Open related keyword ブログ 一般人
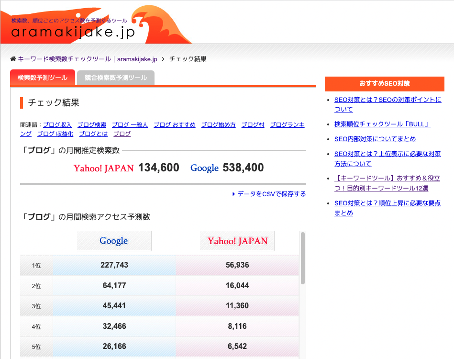Screen dimensions: 454x359 click(130, 125)
